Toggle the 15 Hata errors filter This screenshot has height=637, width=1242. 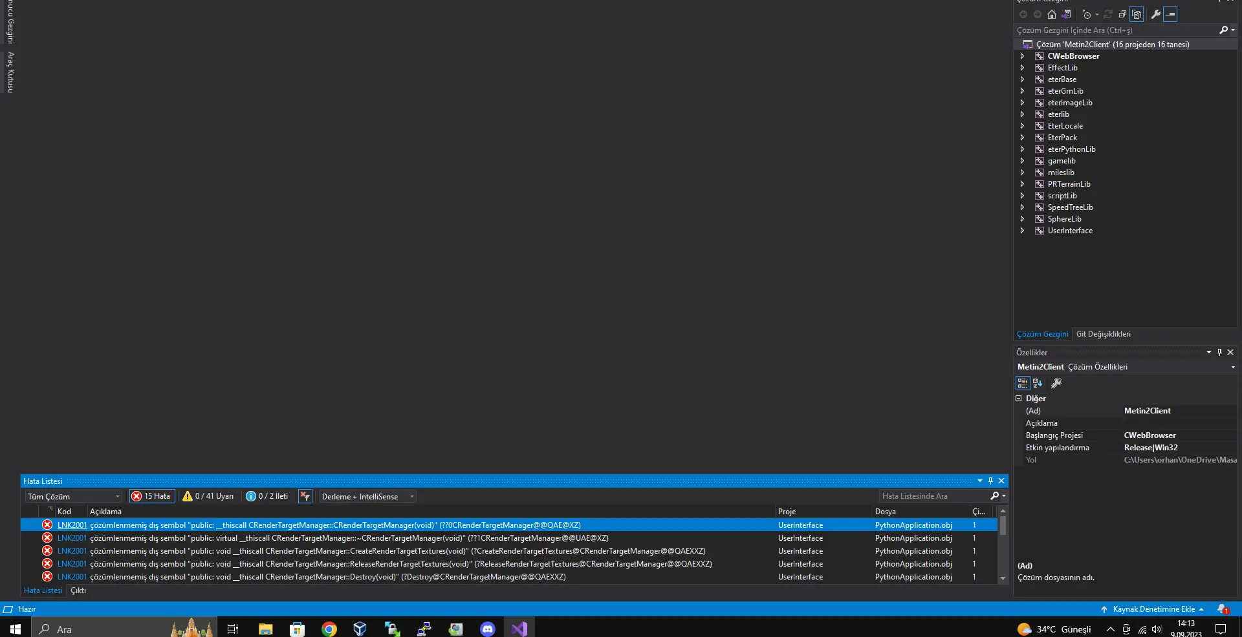point(152,496)
